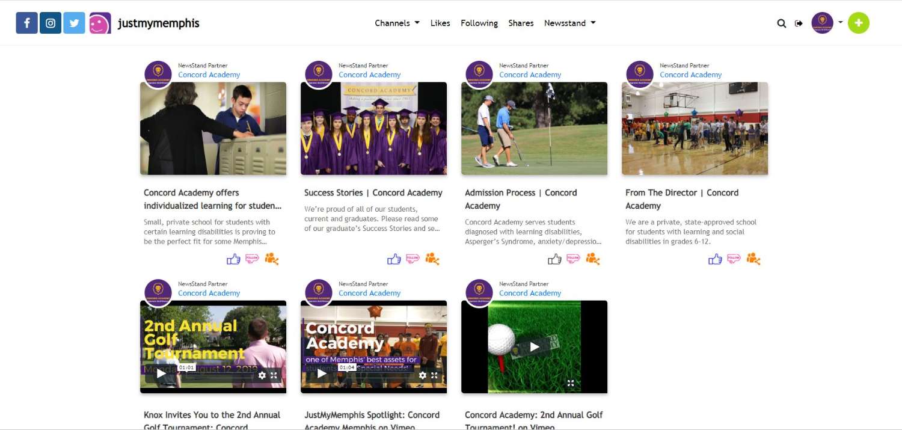Open the Facebook social icon

(26, 23)
